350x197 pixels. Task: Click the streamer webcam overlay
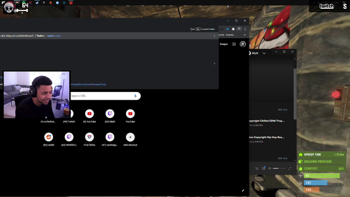coord(37,95)
